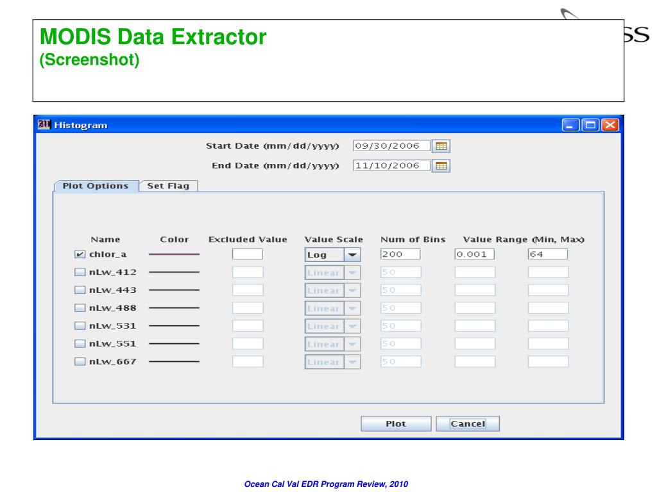
Task: Open the End Date calendar picker icon
Action: (x=441, y=166)
